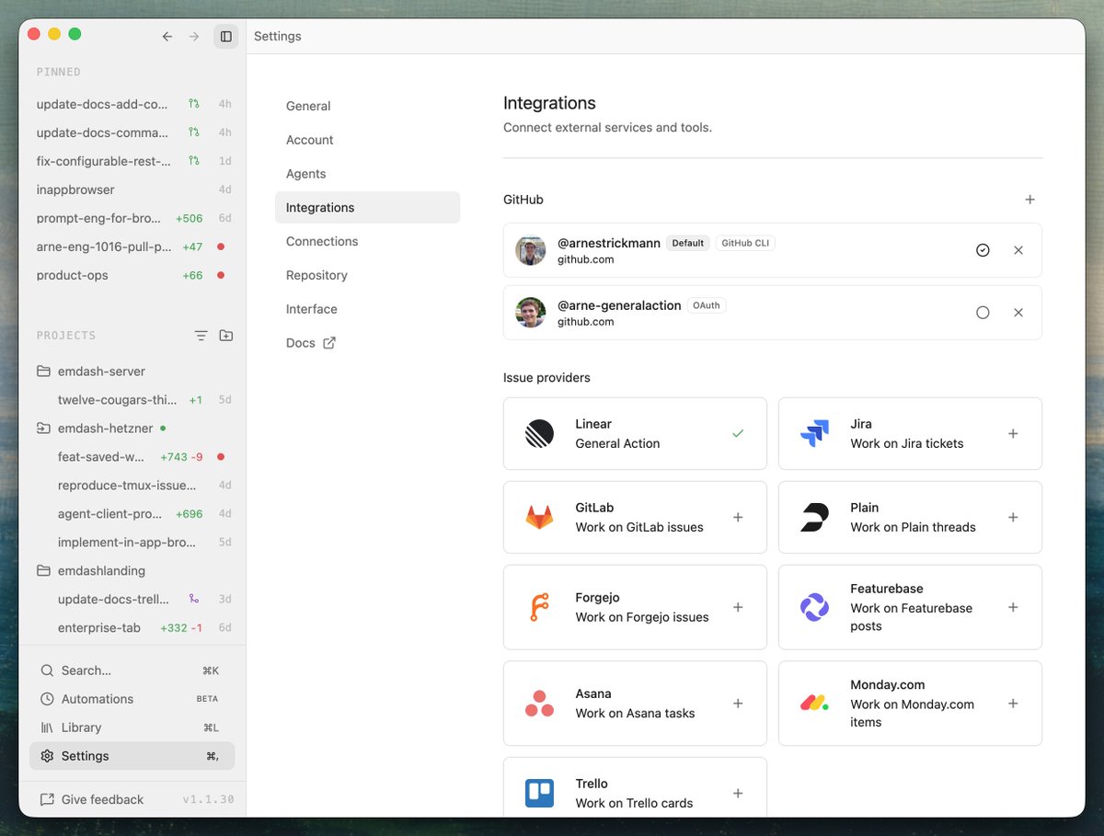
Task: Open pinned task update-docs-add-co...
Action: click(x=132, y=104)
